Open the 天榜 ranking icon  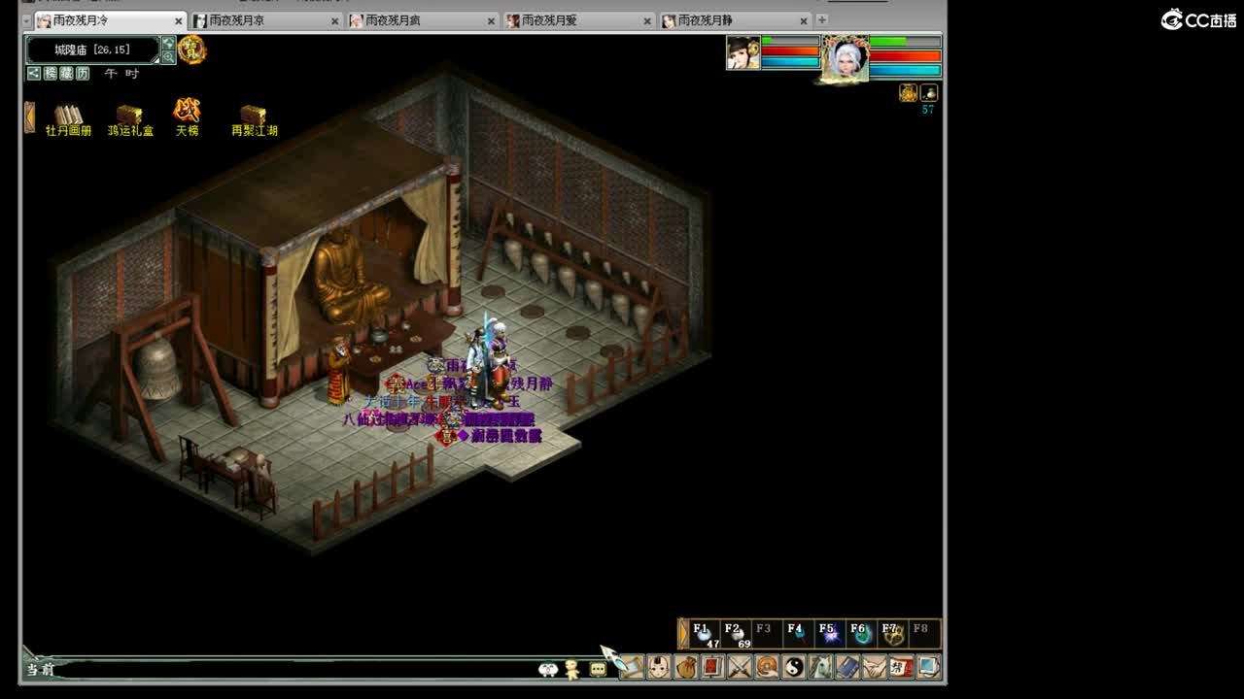click(187, 118)
